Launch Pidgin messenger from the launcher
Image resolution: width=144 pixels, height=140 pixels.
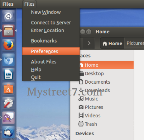pos(8,118)
